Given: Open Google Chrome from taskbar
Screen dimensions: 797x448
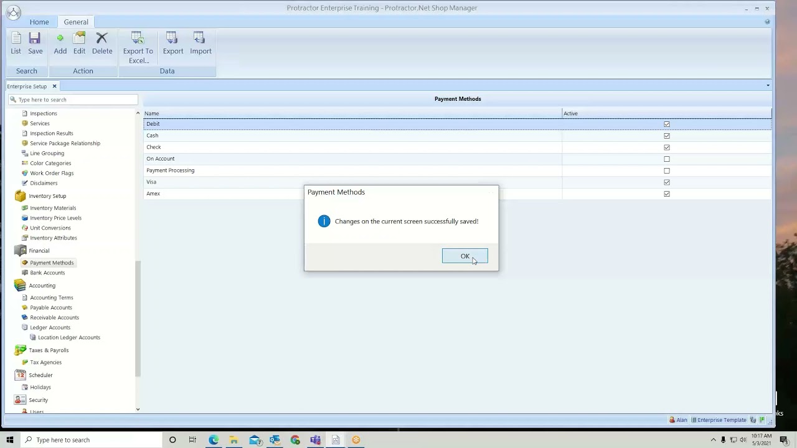Looking at the screenshot, I should pos(295,440).
